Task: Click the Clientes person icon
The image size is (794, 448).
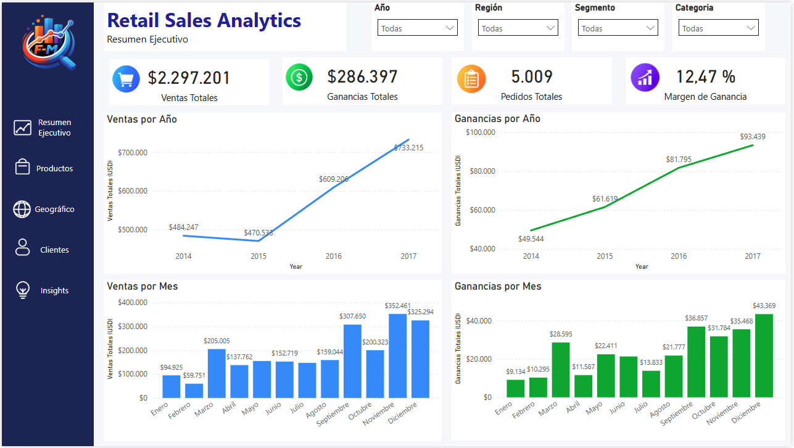Action: [x=22, y=248]
